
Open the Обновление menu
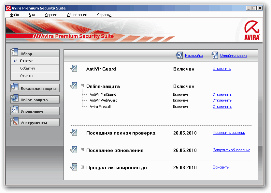point(77,15)
